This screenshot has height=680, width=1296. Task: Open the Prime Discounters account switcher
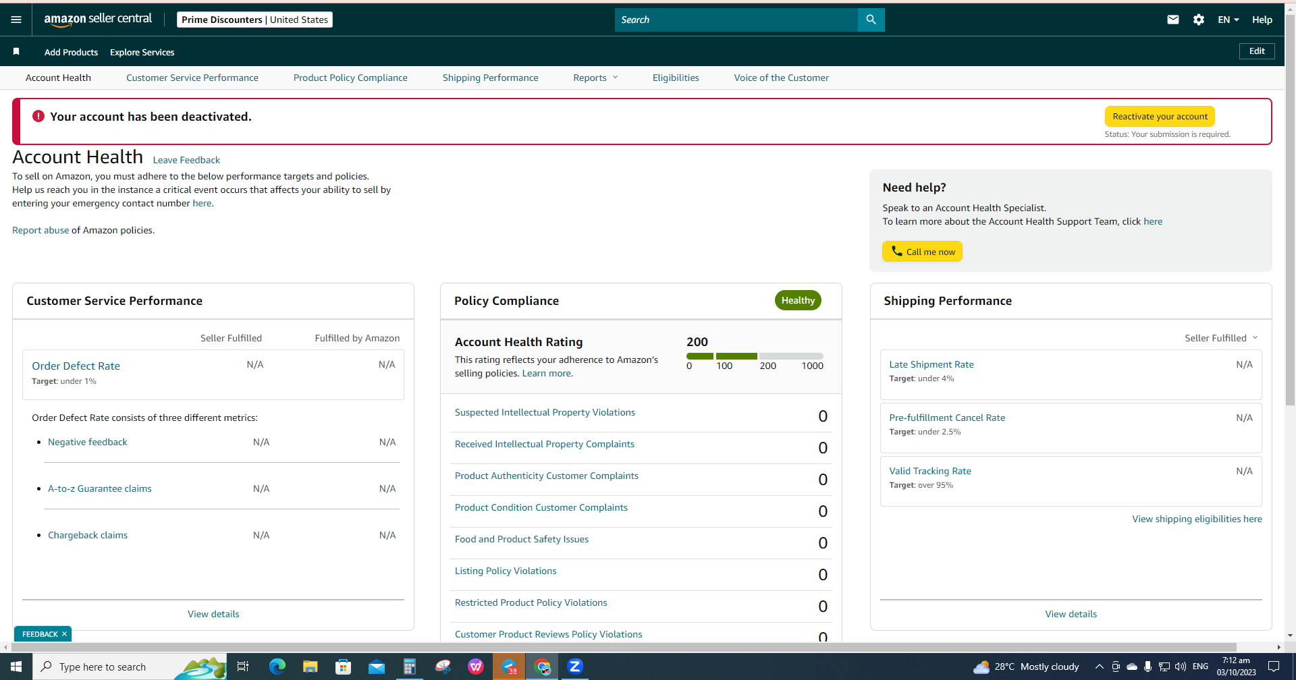(254, 20)
